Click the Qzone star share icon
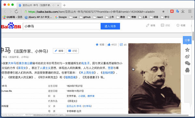Viewport: 195px width, 118px height. [x=187, y=50]
